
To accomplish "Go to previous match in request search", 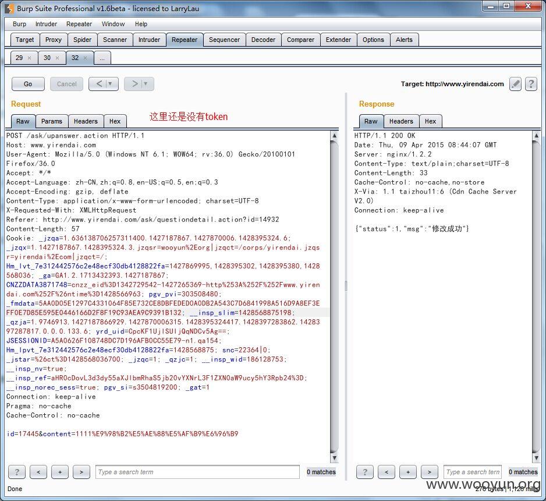I will click(38, 472).
